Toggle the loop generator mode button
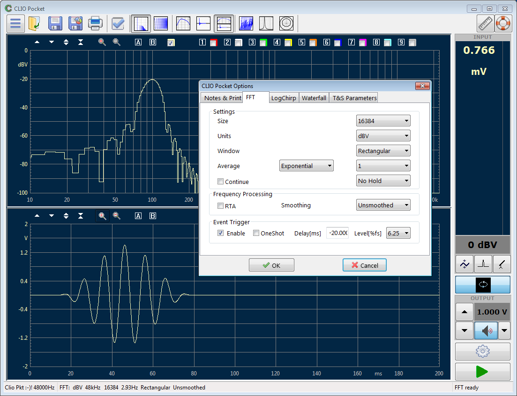Screen dimensions: 517x396 click(x=483, y=285)
